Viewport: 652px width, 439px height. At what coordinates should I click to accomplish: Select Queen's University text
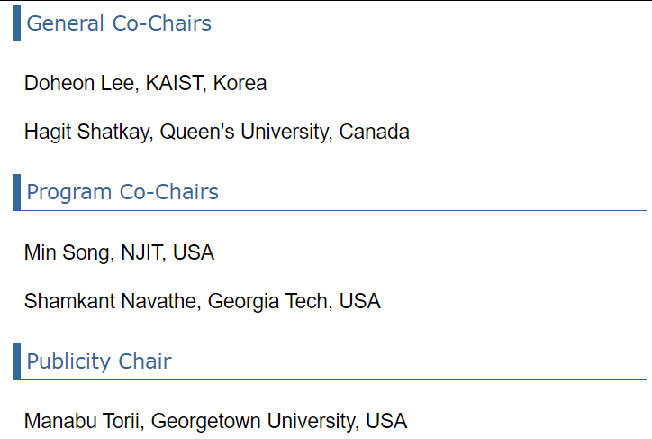click(x=245, y=132)
